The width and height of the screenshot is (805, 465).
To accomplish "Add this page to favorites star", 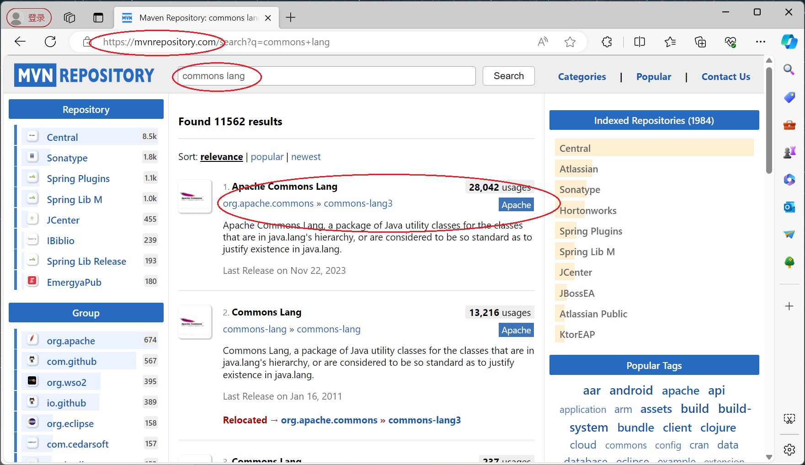I will (570, 42).
